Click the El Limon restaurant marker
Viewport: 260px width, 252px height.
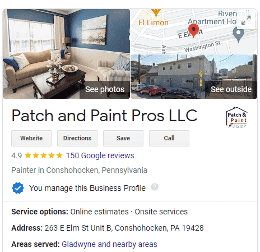click(x=156, y=12)
